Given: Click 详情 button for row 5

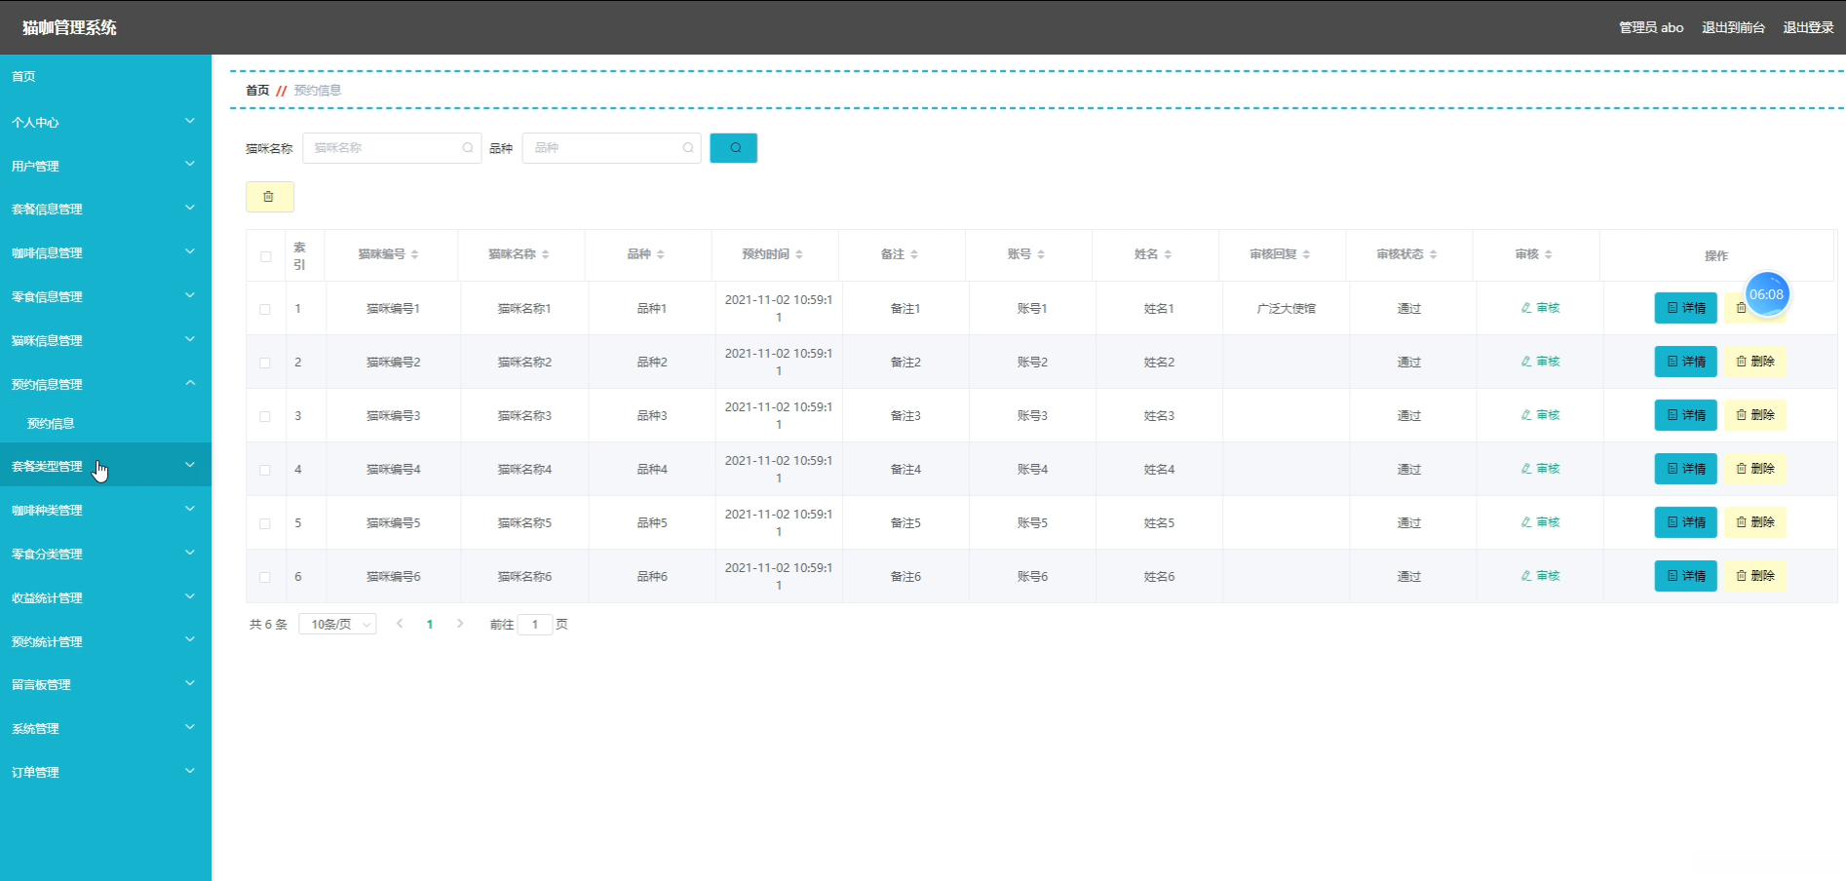Looking at the screenshot, I should pos(1685,522).
